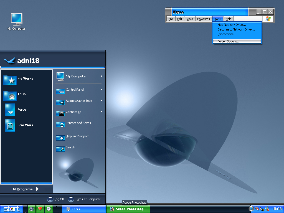Choose Map Network Drive from Tools menu
Viewport: 284px width, 213px height.
pyautogui.click(x=237, y=25)
